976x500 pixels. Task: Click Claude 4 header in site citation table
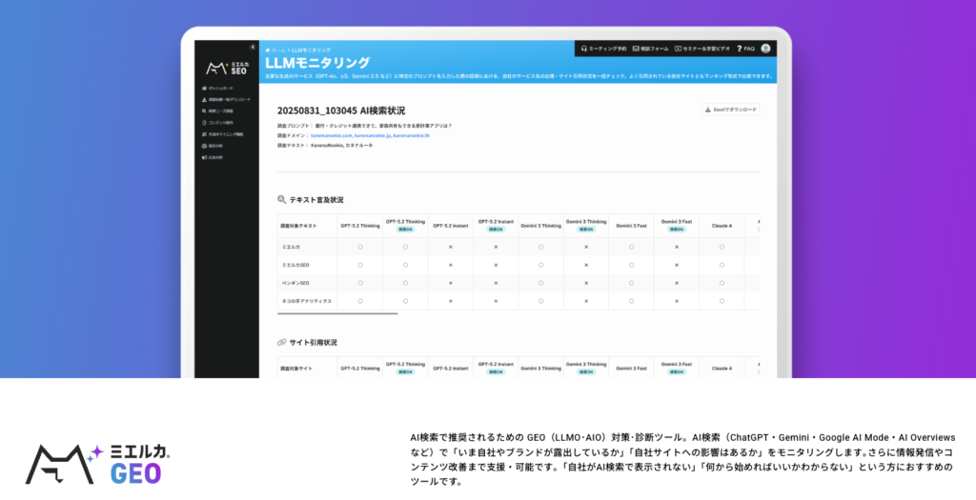722,369
